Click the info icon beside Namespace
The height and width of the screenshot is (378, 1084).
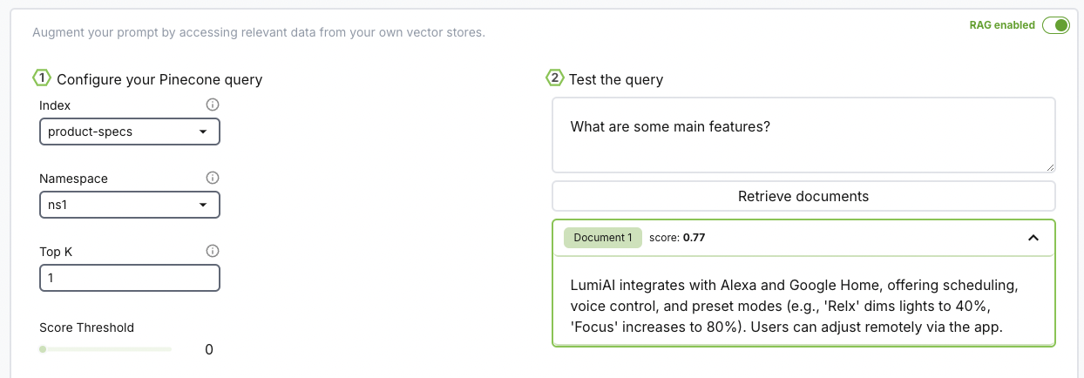click(213, 178)
